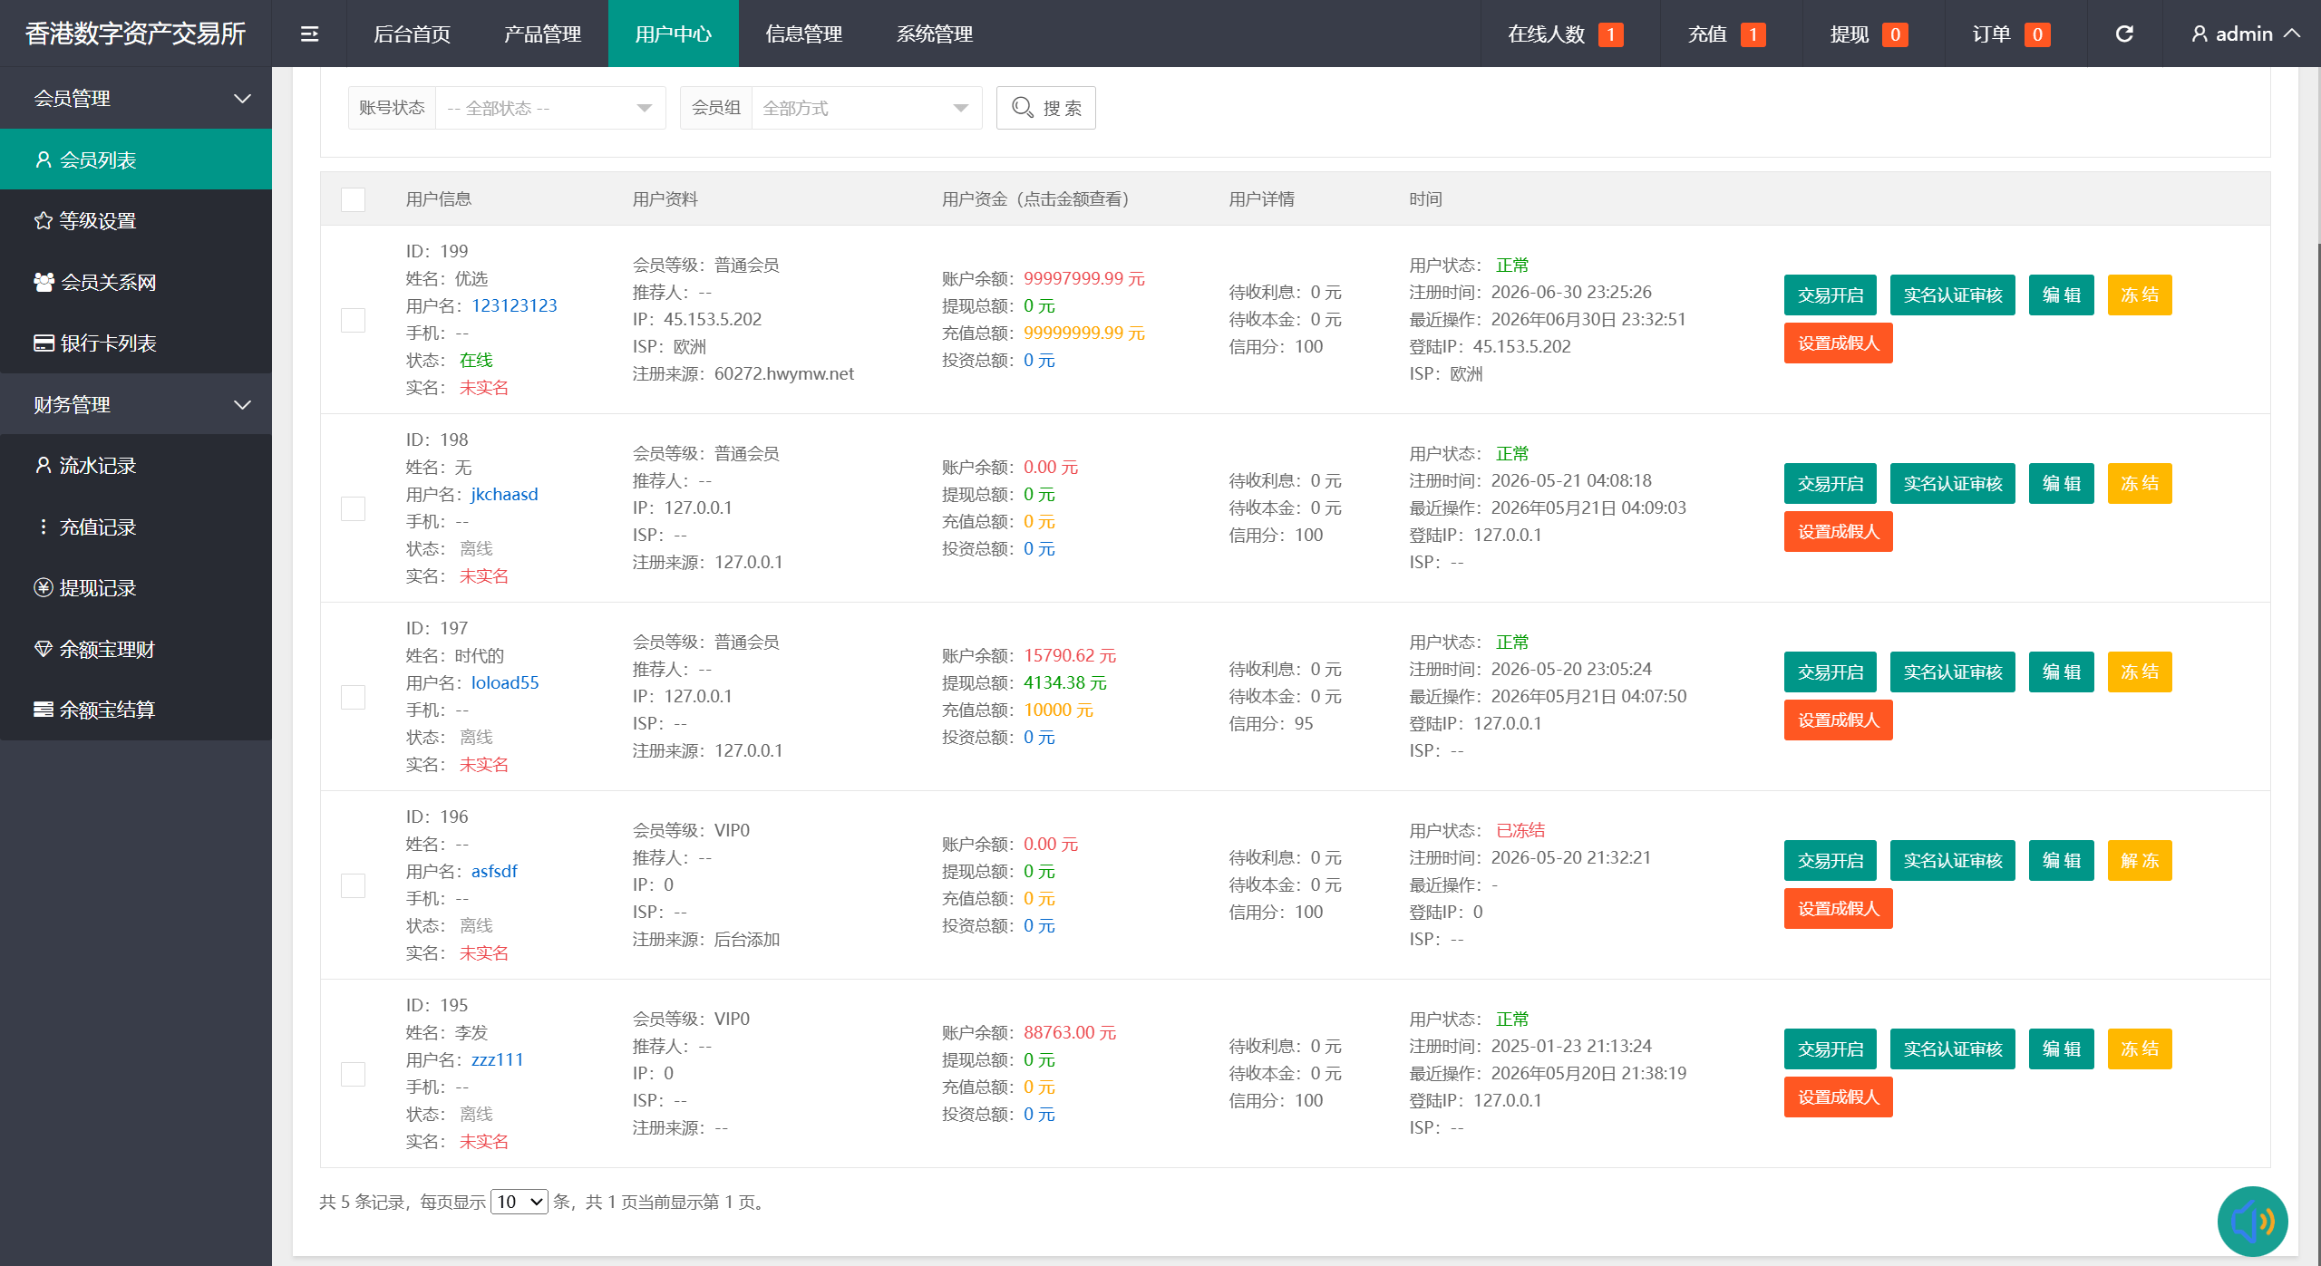Click the speaker sound notification icon
The image size is (2321, 1266).
(x=2252, y=1221)
